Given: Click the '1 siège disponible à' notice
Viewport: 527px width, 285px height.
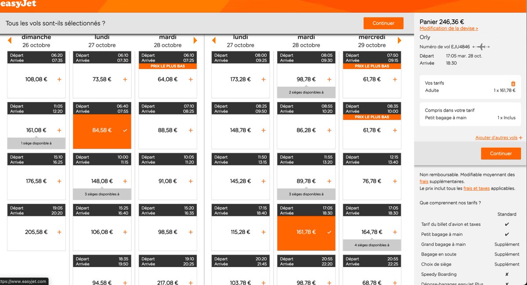Looking at the screenshot, I should click(x=36, y=143).
